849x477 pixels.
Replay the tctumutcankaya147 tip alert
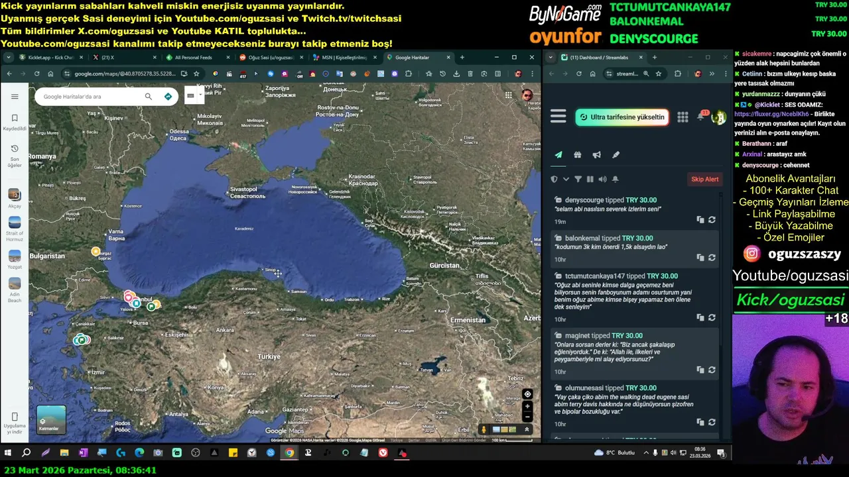point(712,317)
